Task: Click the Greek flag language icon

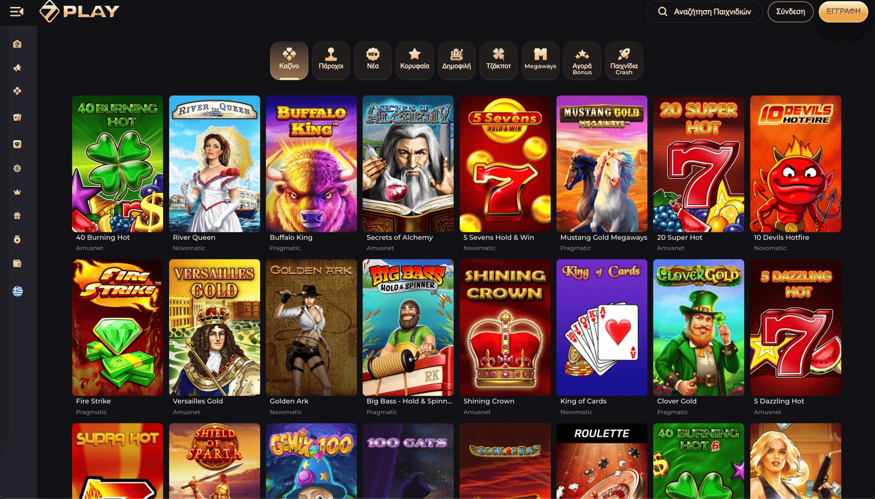Action: [17, 291]
